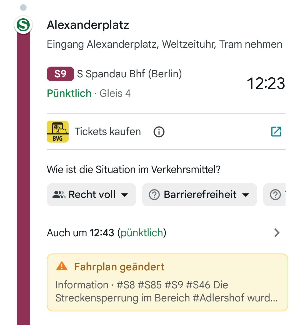The image size is (300, 325).
Task: Tap the question mark icon on Barrierefreiheit
Action: pos(154,195)
